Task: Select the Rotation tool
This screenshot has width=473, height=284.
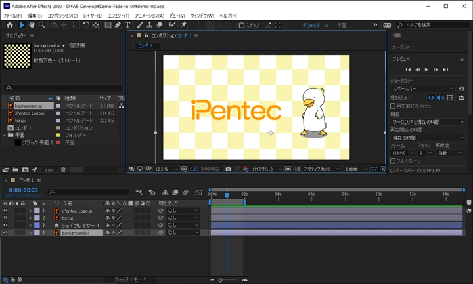Action: [x=85, y=25]
